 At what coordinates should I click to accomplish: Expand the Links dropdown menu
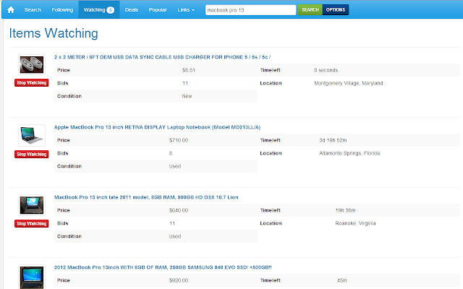pyautogui.click(x=186, y=9)
